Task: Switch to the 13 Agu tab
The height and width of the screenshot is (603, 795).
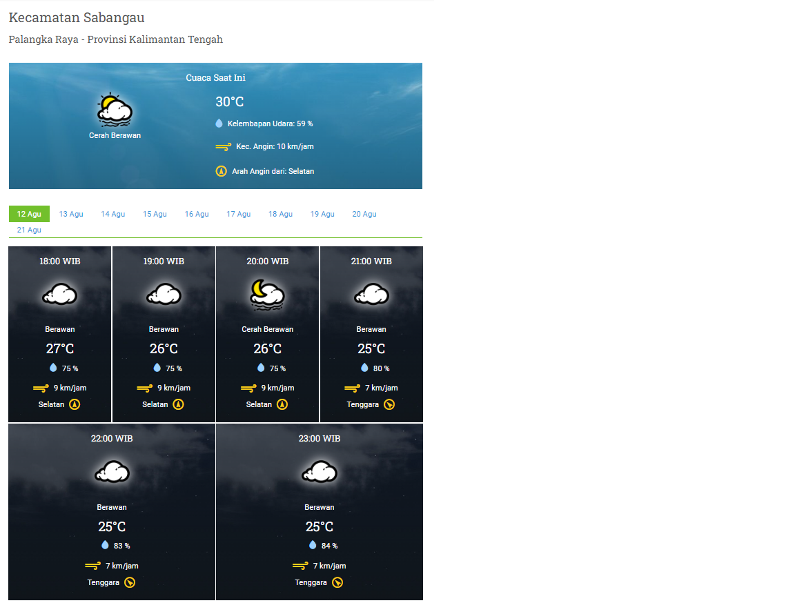Action: tap(71, 214)
